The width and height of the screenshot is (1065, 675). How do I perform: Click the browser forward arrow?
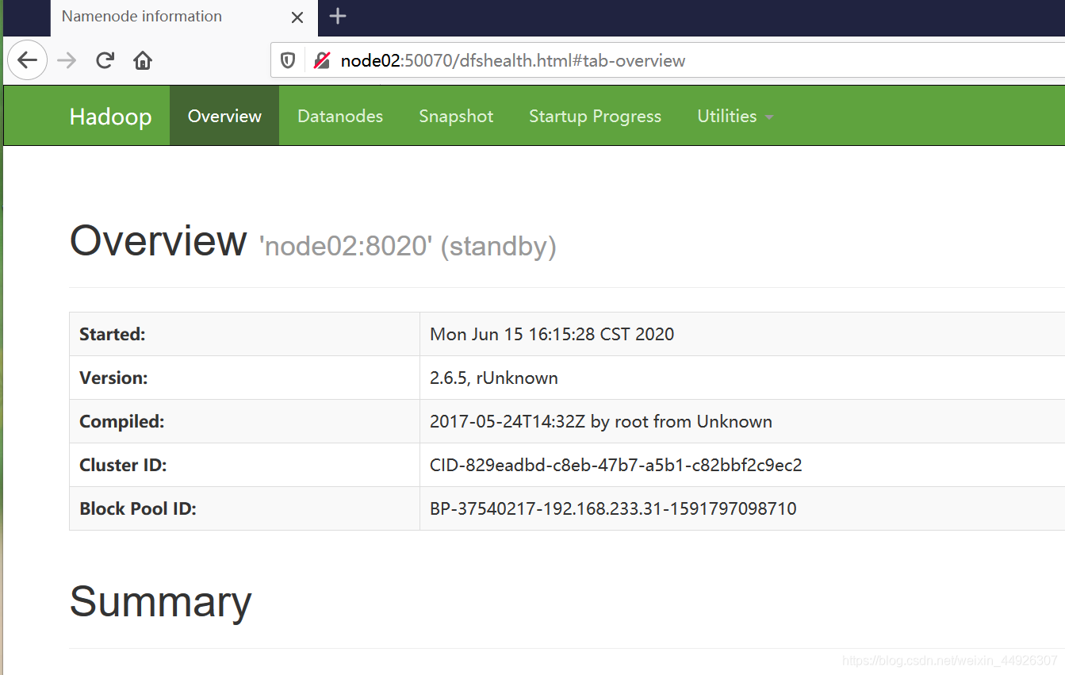(67, 60)
